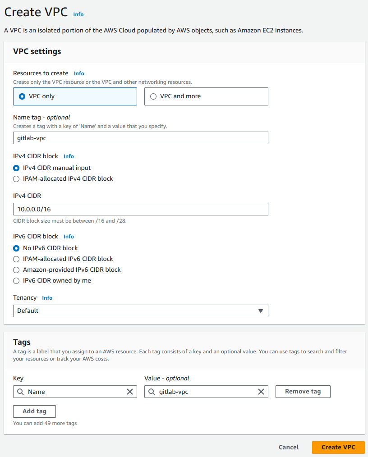The height and width of the screenshot is (457, 368).
Task: Click the search icon in the Key field
Action: pyautogui.click(x=20, y=391)
